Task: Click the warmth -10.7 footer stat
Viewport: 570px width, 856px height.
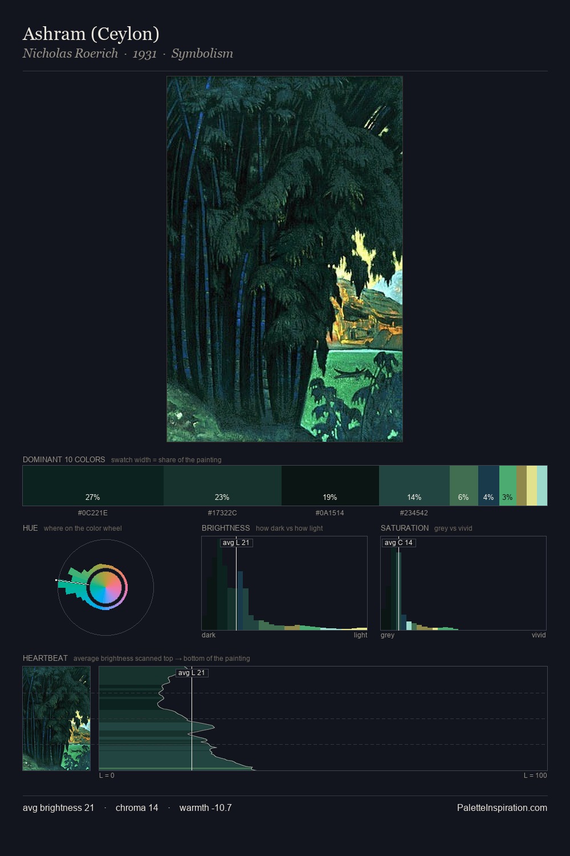Action: pyautogui.click(x=205, y=807)
